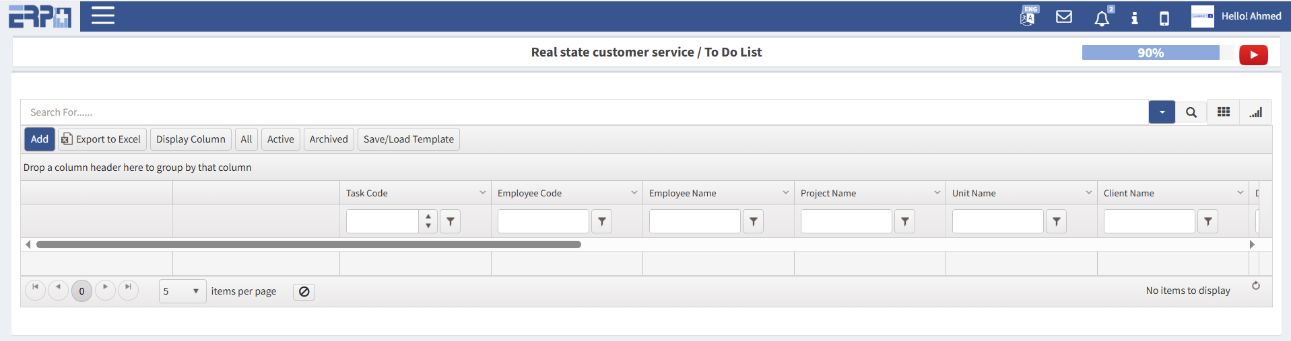Show Active tasks only
This screenshot has height=341, width=1291.
point(280,139)
